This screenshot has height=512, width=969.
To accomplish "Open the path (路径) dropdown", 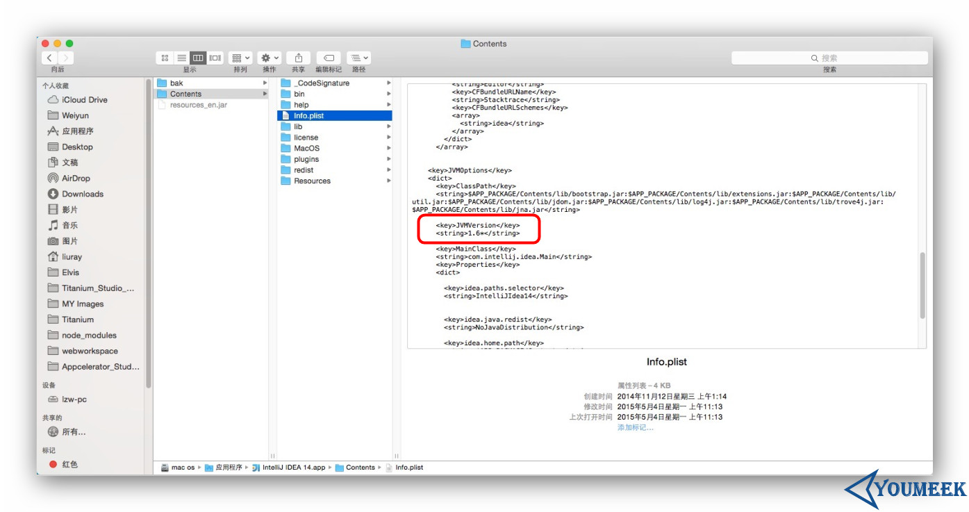I will (x=358, y=58).
